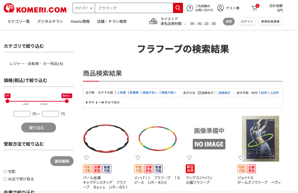Favorite the VitFit hula hoop heart

[138, 158]
